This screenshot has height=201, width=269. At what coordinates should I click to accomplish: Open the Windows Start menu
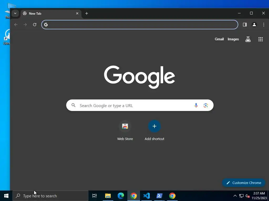point(6,196)
